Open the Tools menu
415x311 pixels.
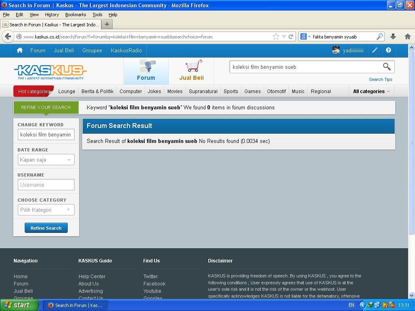pos(97,15)
